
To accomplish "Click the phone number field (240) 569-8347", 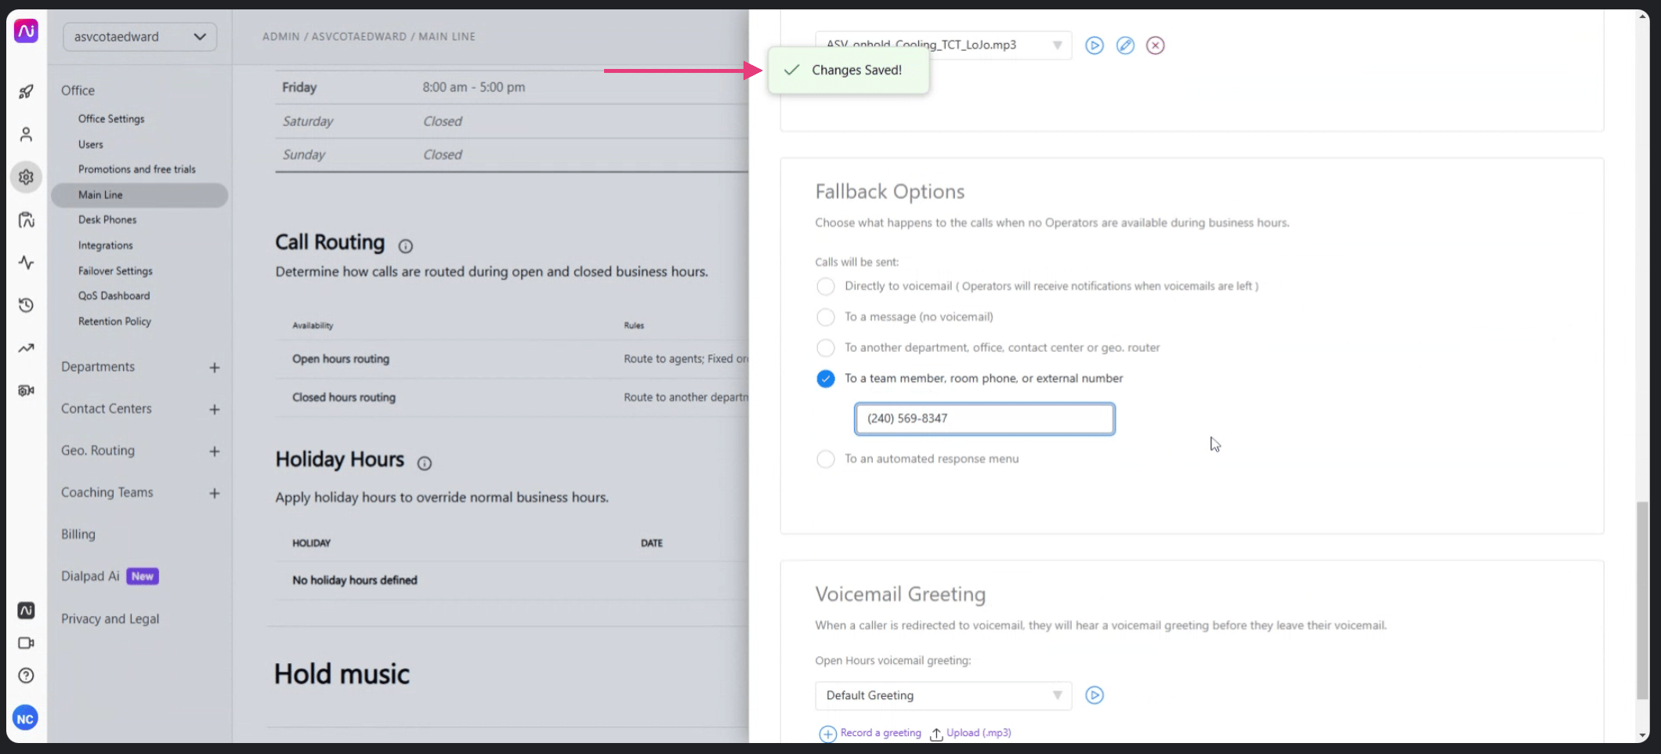I will click(x=985, y=419).
